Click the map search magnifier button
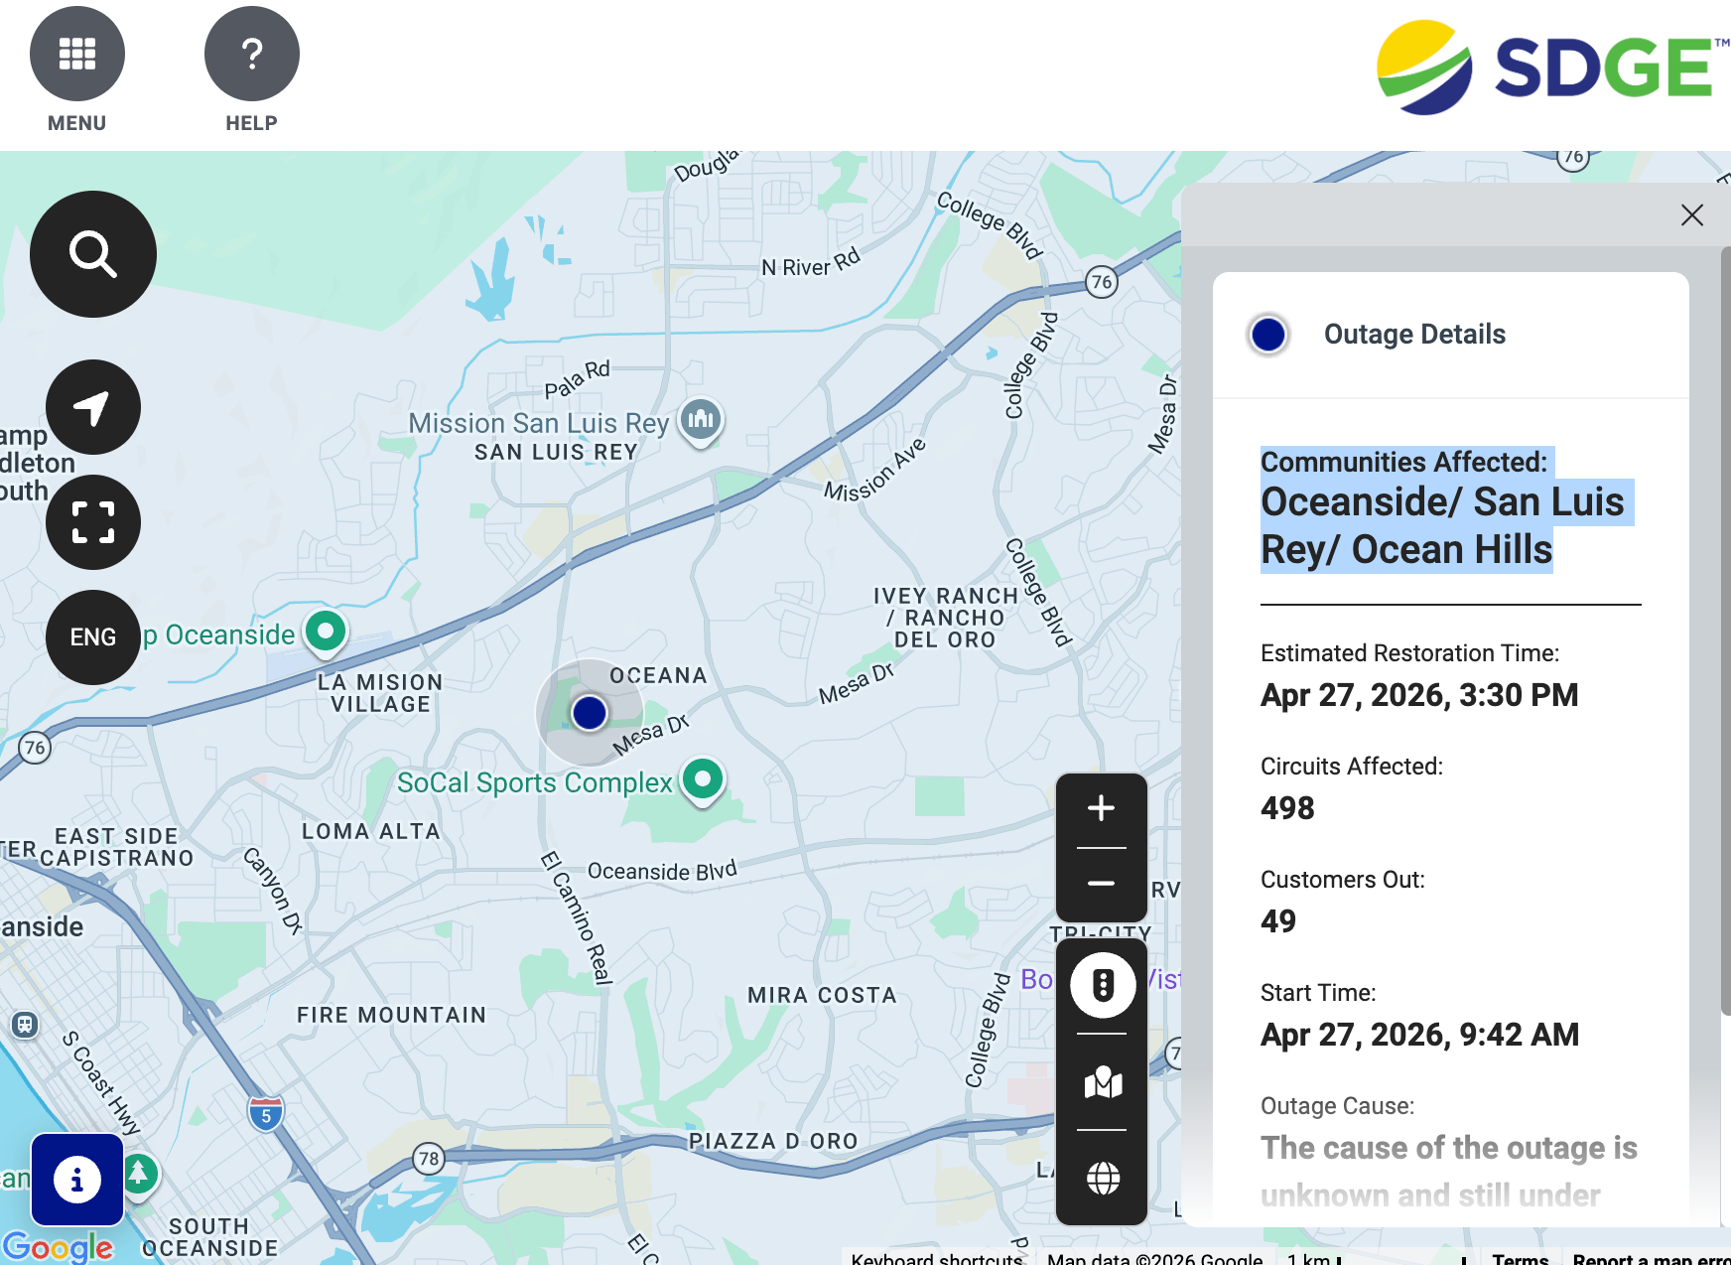The width and height of the screenshot is (1731, 1265). 93,254
